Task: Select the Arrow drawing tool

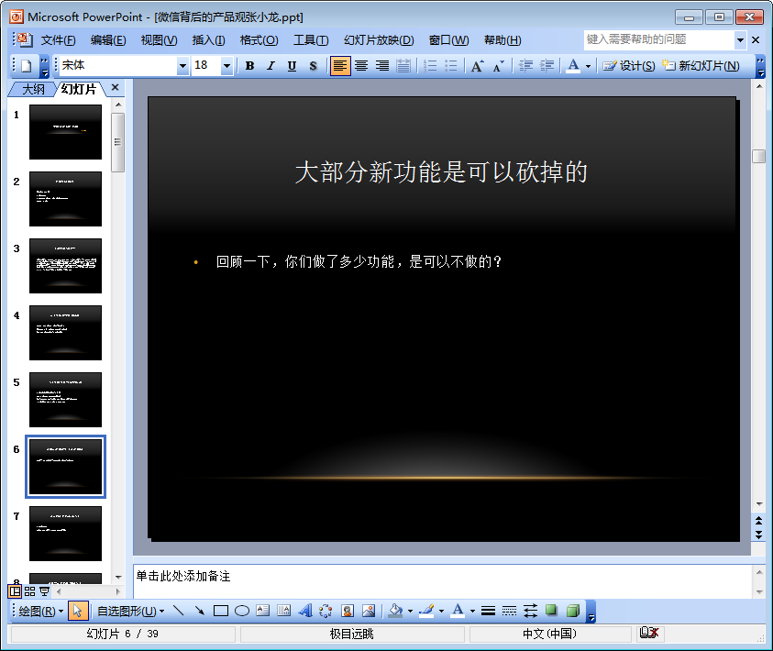Action: pos(200,611)
